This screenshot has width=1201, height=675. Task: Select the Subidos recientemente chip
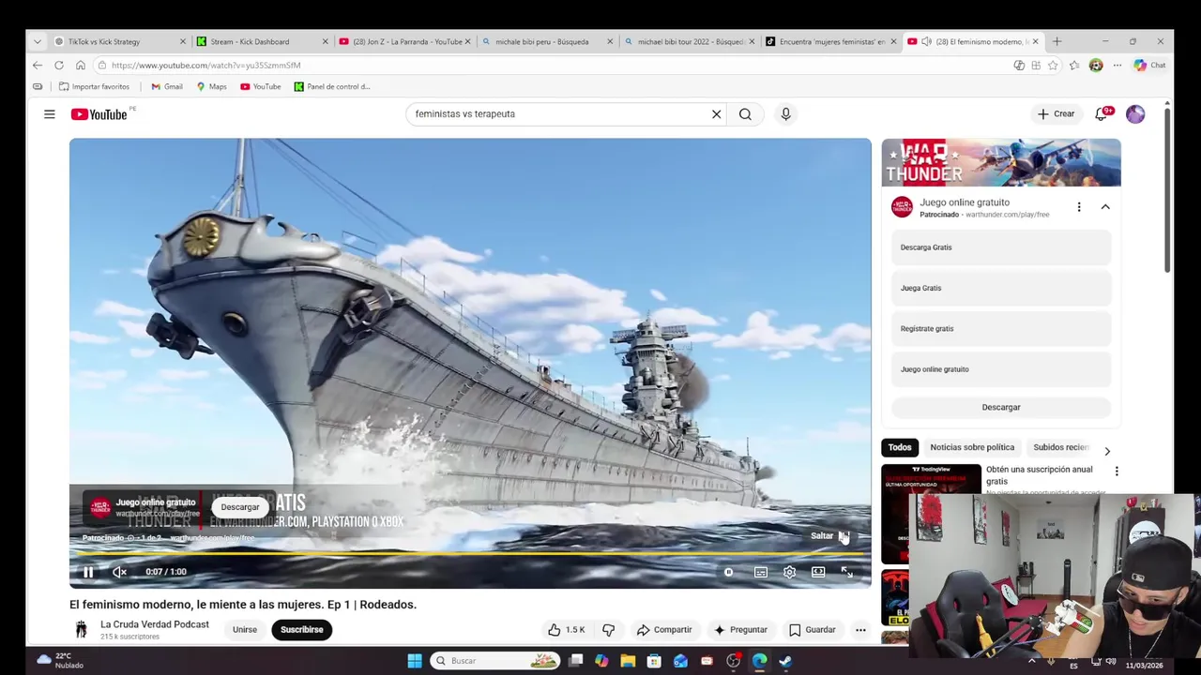(1060, 448)
